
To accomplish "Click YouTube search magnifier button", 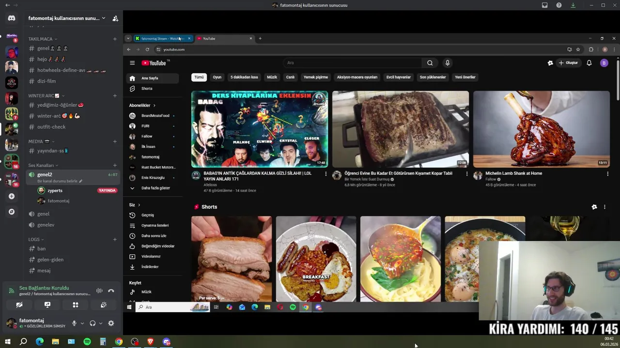I will [430, 63].
